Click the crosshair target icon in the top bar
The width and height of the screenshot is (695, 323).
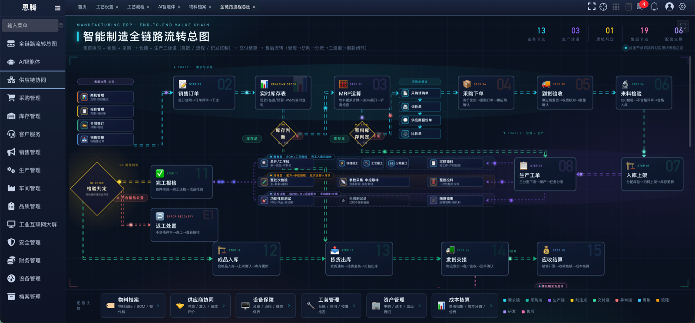[603, 7]
